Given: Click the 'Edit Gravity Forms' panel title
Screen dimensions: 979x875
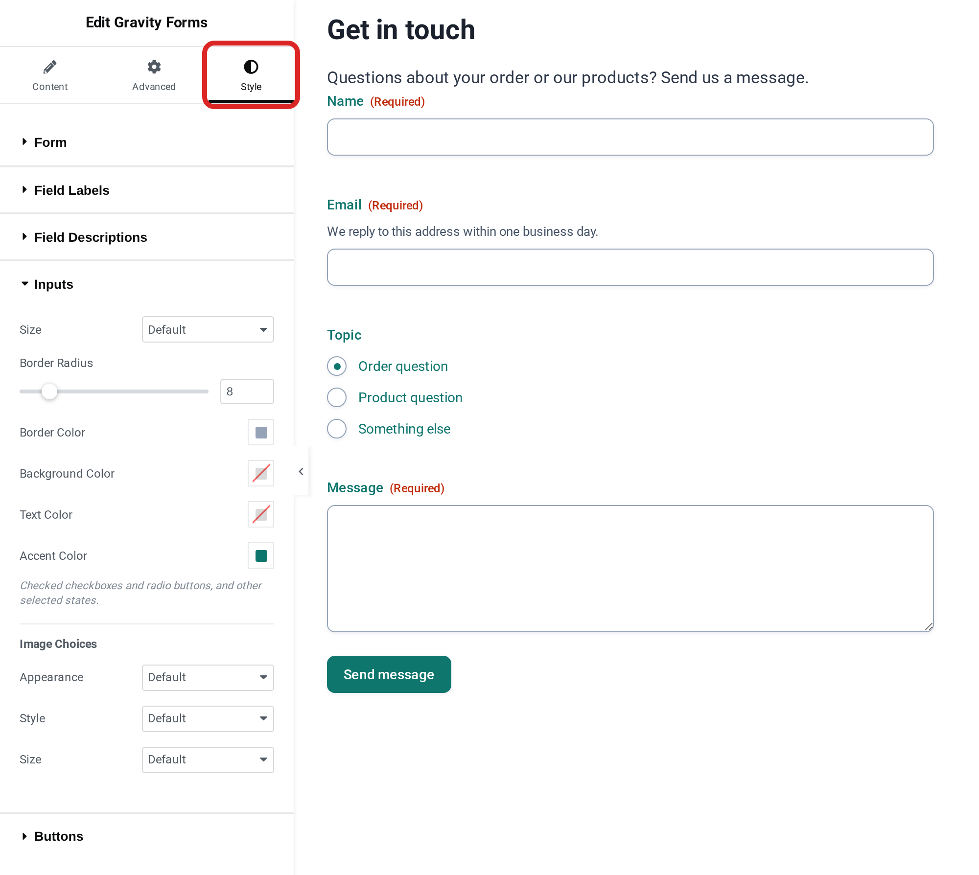Looking at the screenshot, I should 146,23.
